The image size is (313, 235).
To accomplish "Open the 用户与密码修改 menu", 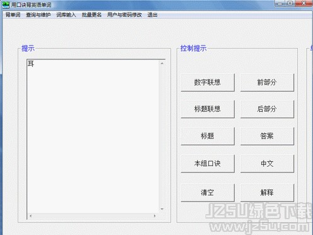I will (x=125, y=15).
